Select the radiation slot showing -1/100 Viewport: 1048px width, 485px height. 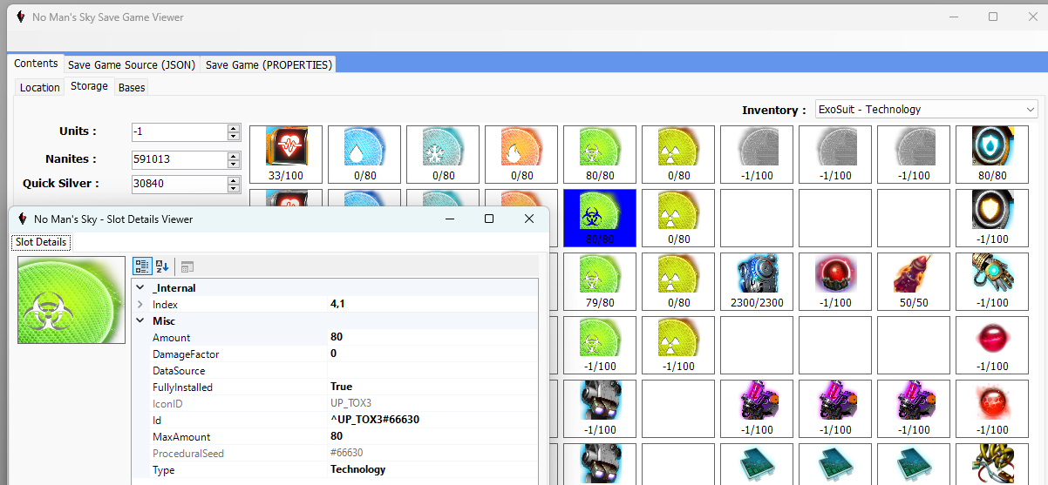(x=678, y=345)
